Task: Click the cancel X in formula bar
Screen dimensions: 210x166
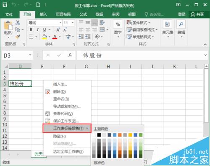Action: [48, 55]
